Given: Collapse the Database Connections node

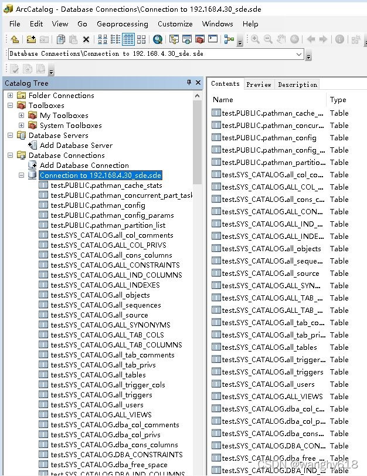Looking at the screenshot, I should (x=11, y=155).
